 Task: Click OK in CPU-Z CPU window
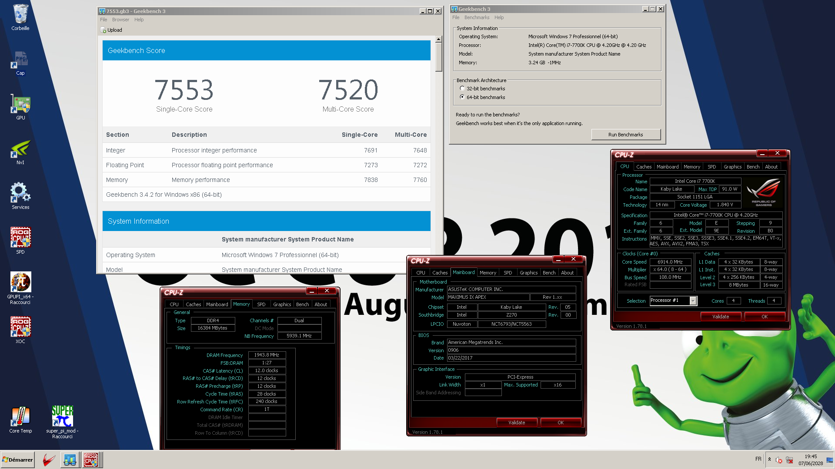coord(765,317)
